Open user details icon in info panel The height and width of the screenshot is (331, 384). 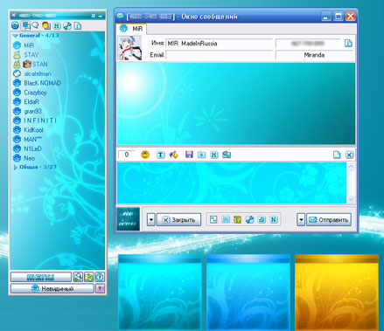pyautogui.click(x=348, y=44)
